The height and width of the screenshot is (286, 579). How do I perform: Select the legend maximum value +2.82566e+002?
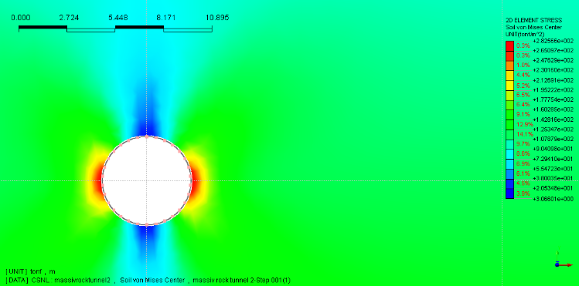(553, 41)
